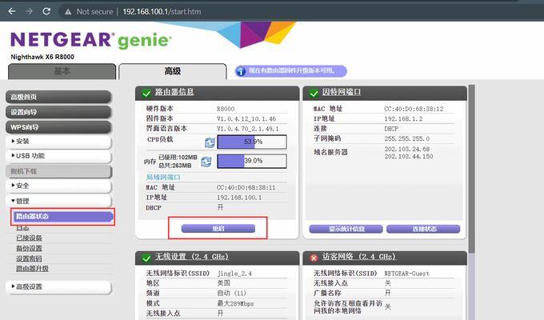Viewport: 544px width, 320px height.
Task: Click language version V1.0.4.70_2.1.49.1 value
Action: (248, 129)
